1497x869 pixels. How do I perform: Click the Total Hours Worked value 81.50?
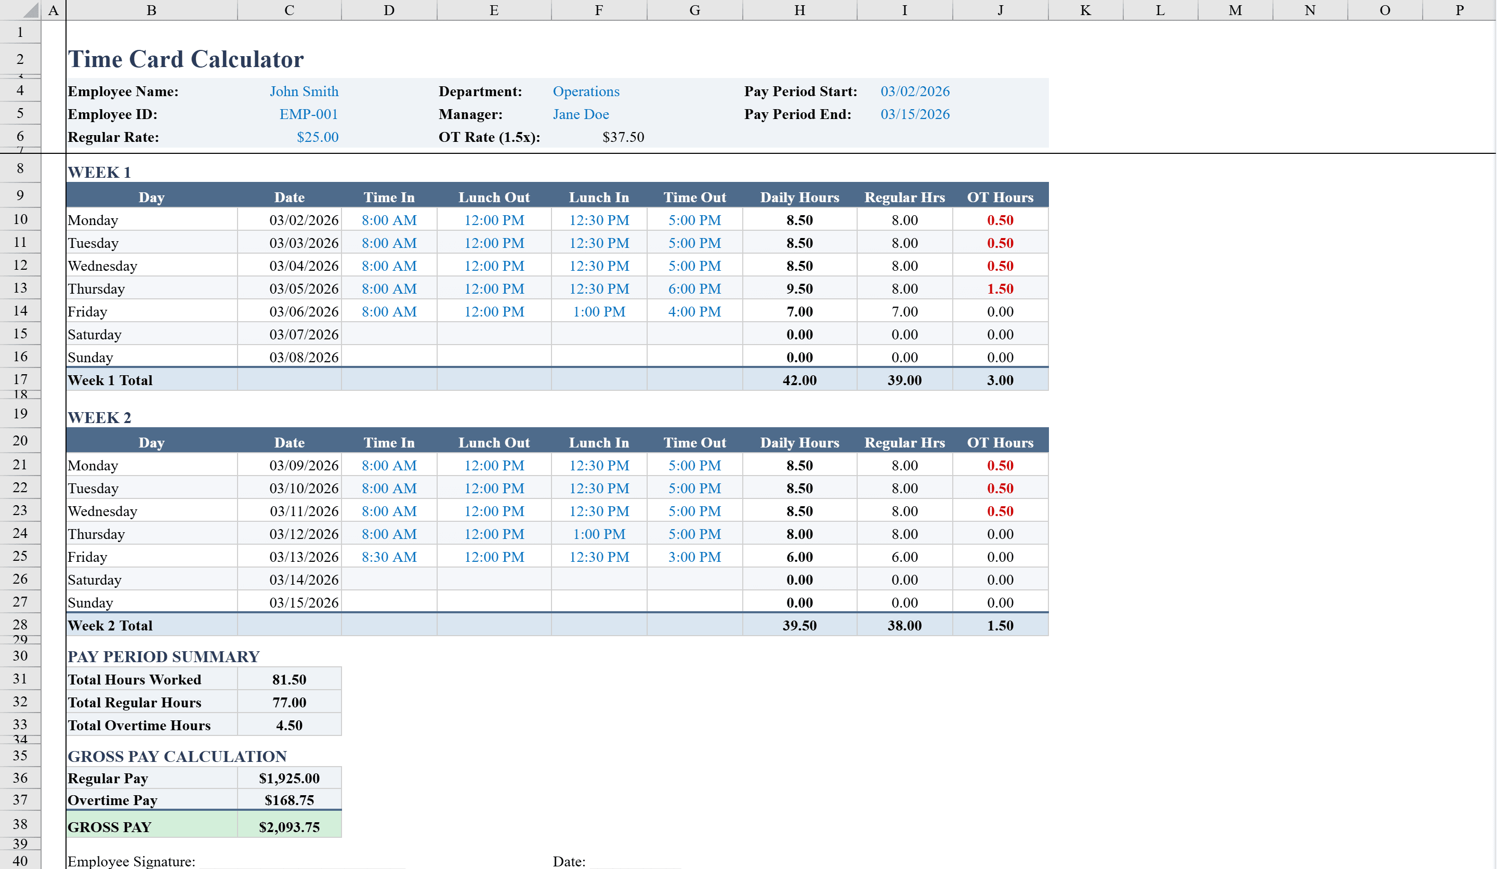click(288, 679)
